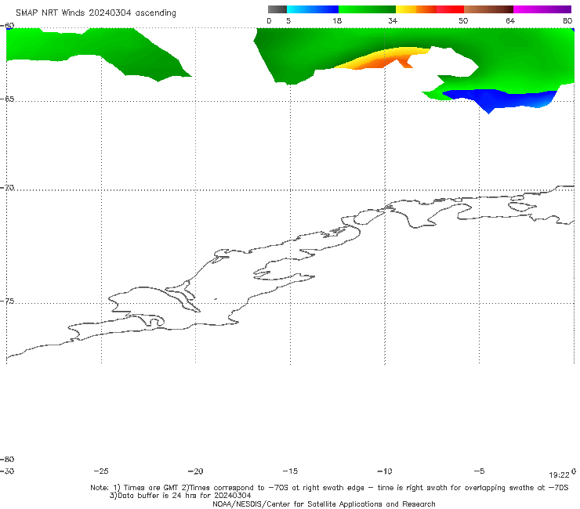The width and height of the screenshot is (580, 509).
Task: Click the longitude label '-5'
Action: point(479,471)
